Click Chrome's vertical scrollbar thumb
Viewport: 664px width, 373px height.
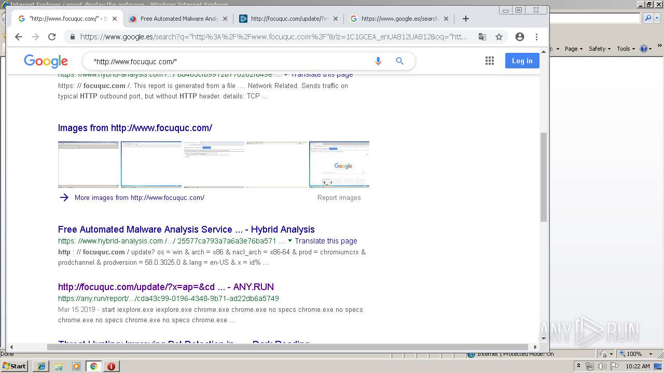click(544, 177)
